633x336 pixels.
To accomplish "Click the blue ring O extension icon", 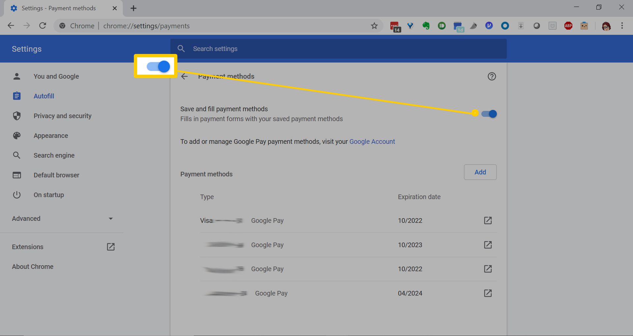I will point(505,26).
